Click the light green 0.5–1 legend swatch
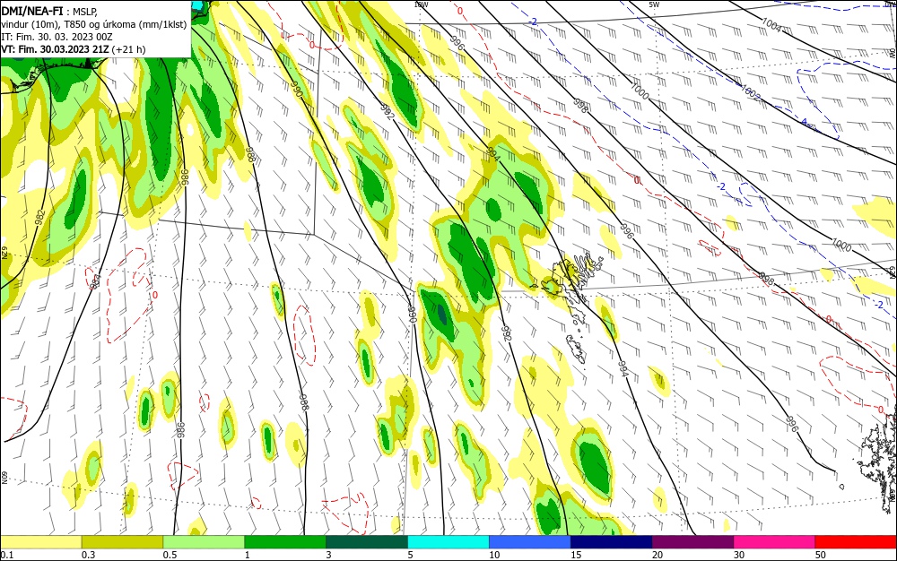The height and width of the screenshot is (561, 897). coord(204,542)
